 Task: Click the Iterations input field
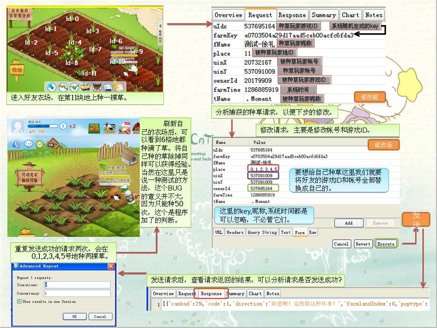(77, 285)
